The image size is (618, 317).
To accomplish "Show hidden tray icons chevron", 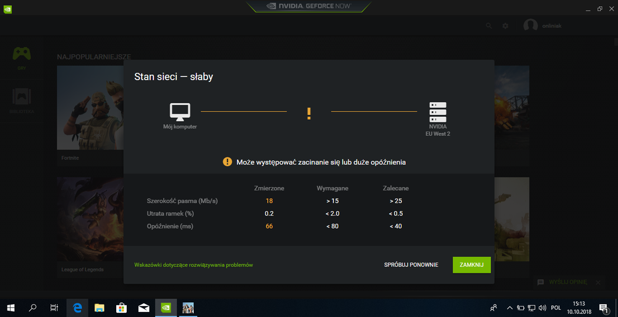I will click(x=510, y=308).
